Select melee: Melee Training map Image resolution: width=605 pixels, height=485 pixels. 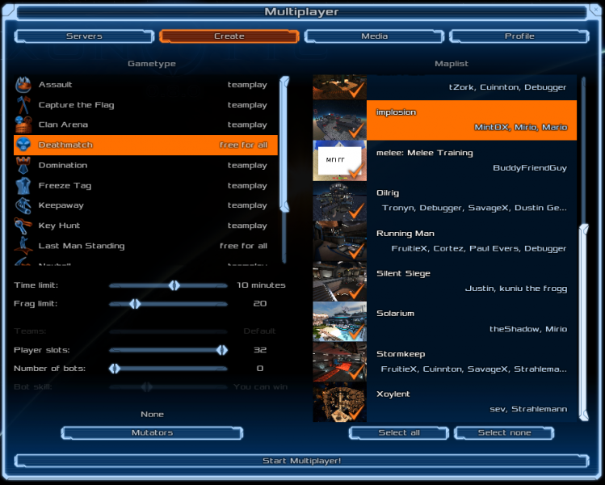coord(424,153)
